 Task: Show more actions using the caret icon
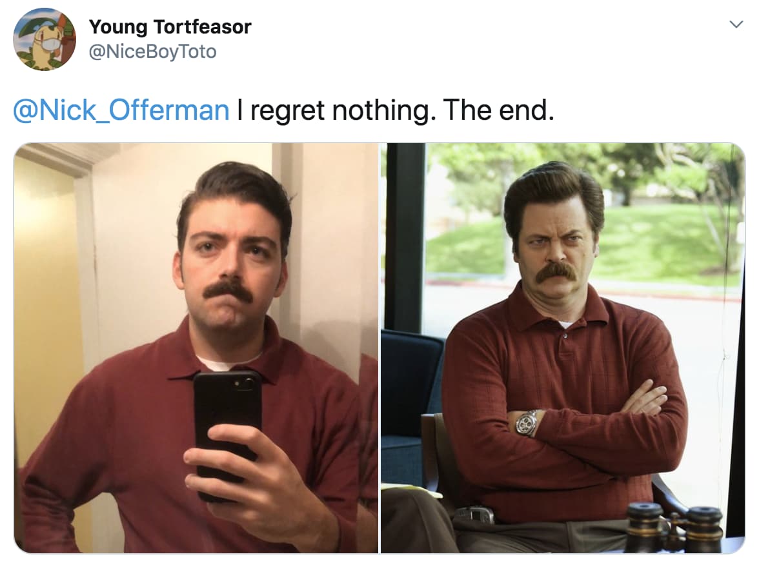pos(736,24)
